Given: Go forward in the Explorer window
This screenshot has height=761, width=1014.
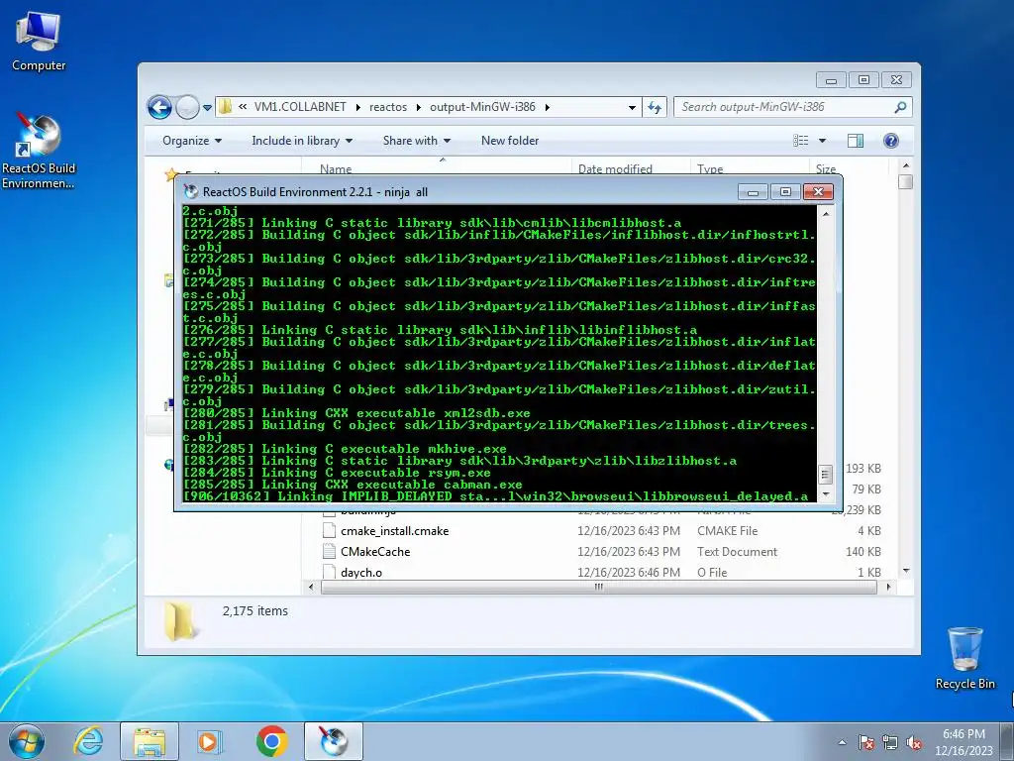Looking at the screenshot, I should point(187,107).
